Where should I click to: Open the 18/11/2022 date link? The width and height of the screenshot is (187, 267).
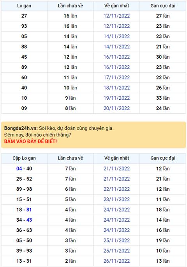tap(116, 88)
